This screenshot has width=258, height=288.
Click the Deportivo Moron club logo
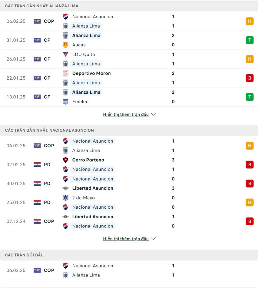click(65, 73)
